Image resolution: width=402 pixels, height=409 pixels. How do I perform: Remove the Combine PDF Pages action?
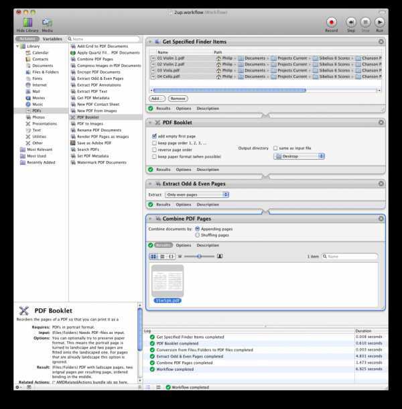pyautogui.click(x=381, y=219)
